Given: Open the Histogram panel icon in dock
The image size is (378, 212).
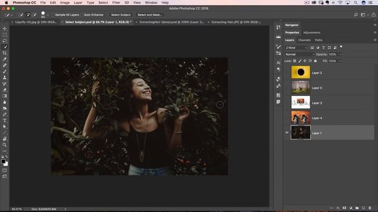Looking at the screenshot, I should 278,37.
